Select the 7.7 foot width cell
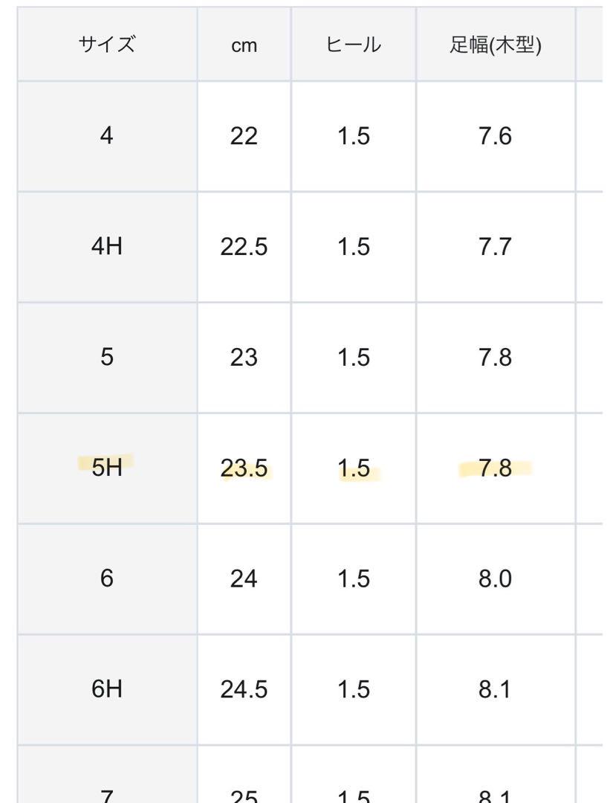The width and height of the screenshot is (610, 803). (x=496, y=247)
